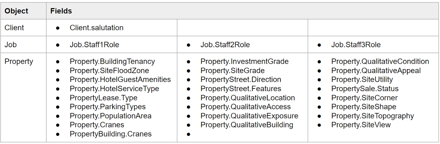
Task: Click the Fields column header
Action: 61,11
